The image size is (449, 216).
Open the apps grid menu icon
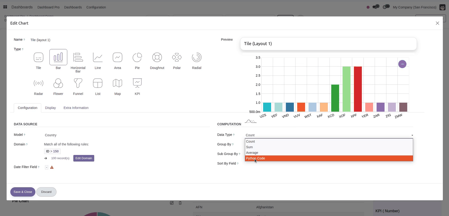pos(5,7)
